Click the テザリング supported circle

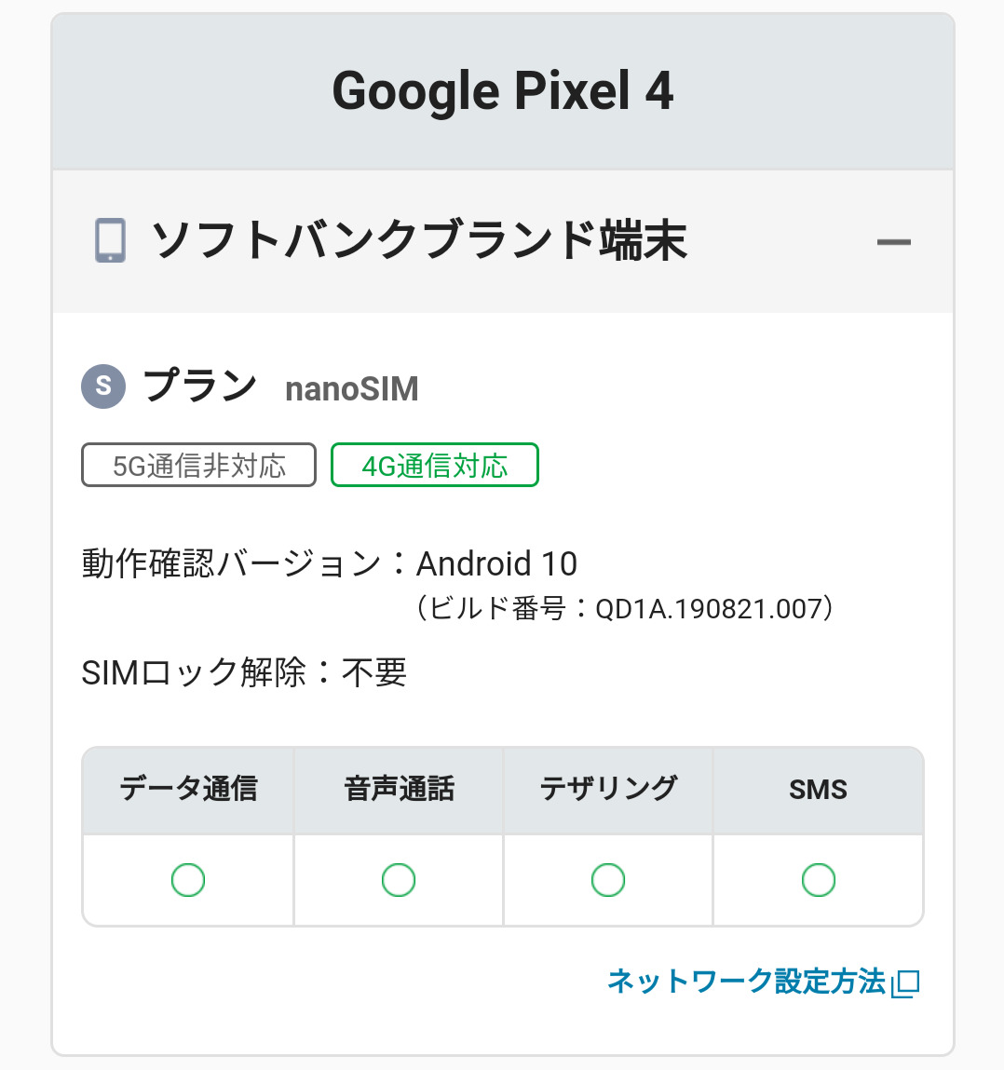[608, 880]
